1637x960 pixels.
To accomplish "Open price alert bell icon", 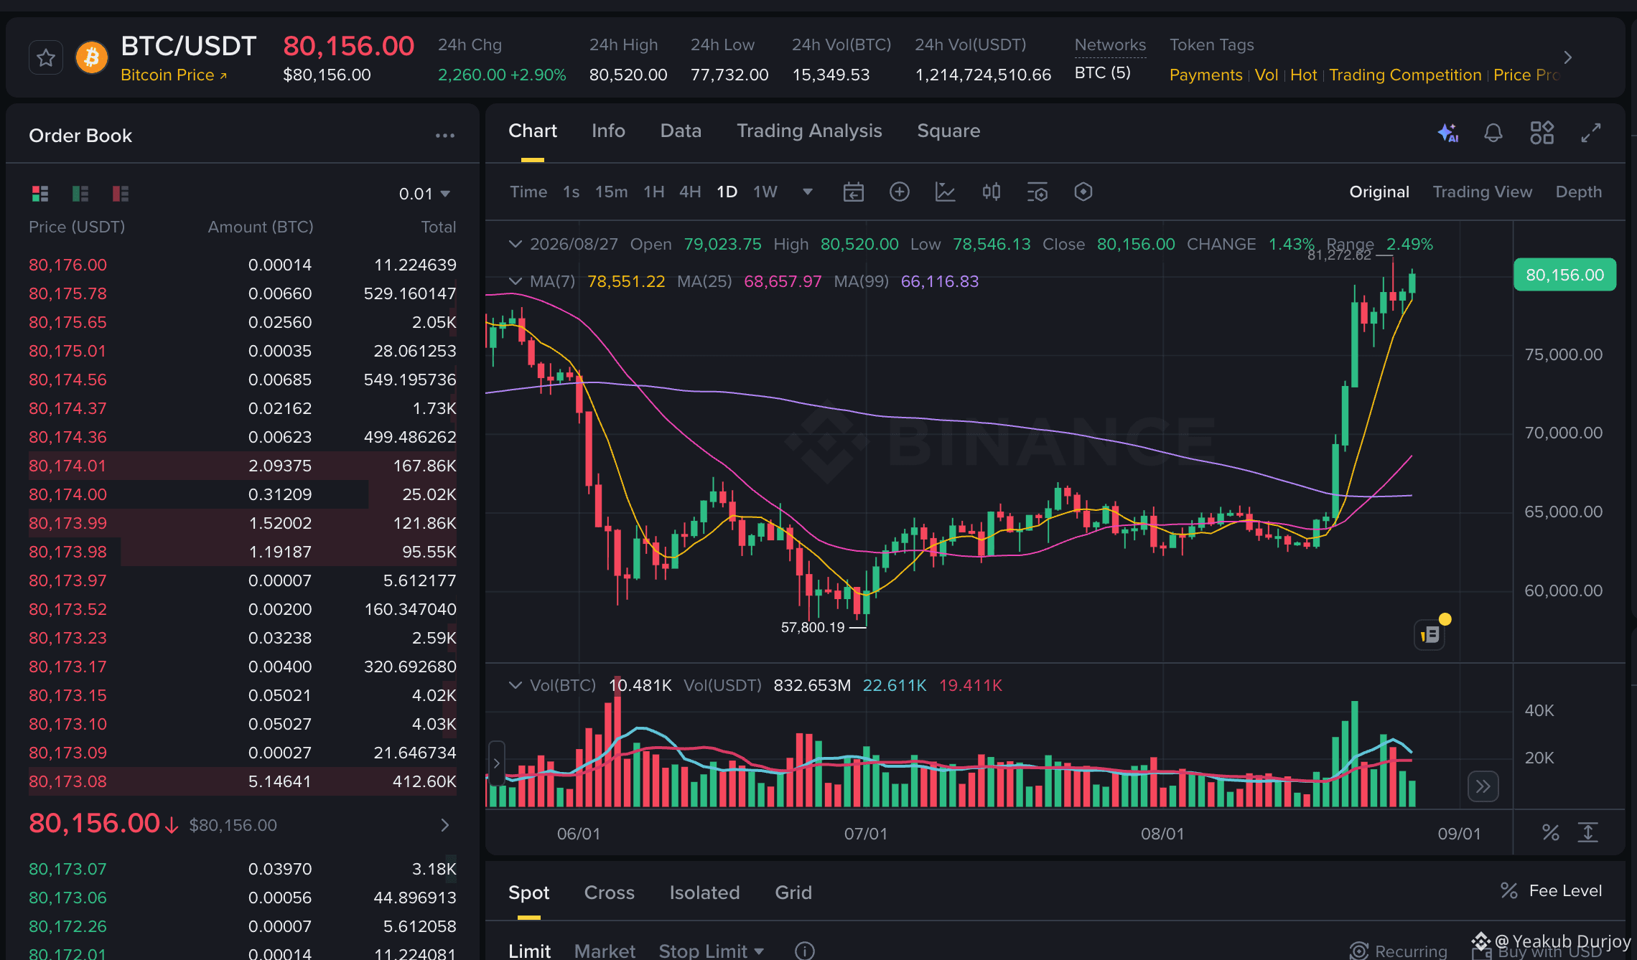I will (x=1493, y=133).
